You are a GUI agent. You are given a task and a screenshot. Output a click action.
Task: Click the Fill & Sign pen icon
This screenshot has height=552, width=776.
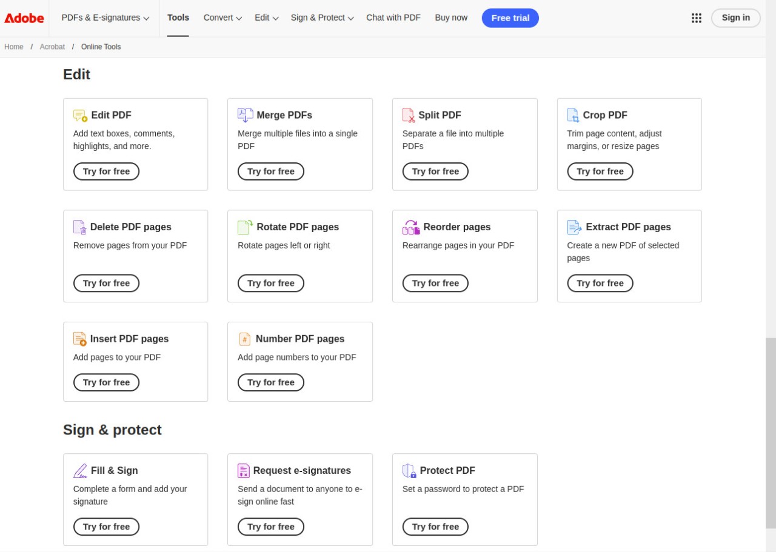80,471
